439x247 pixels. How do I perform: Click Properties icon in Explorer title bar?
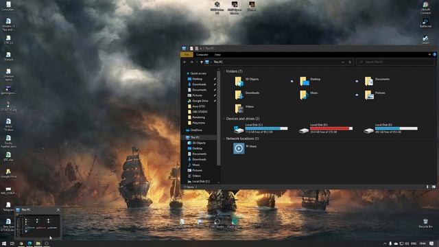coord(191,49)
